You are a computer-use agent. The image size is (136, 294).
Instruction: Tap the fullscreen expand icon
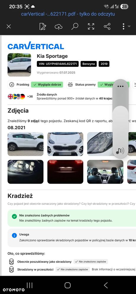[91, 26]
